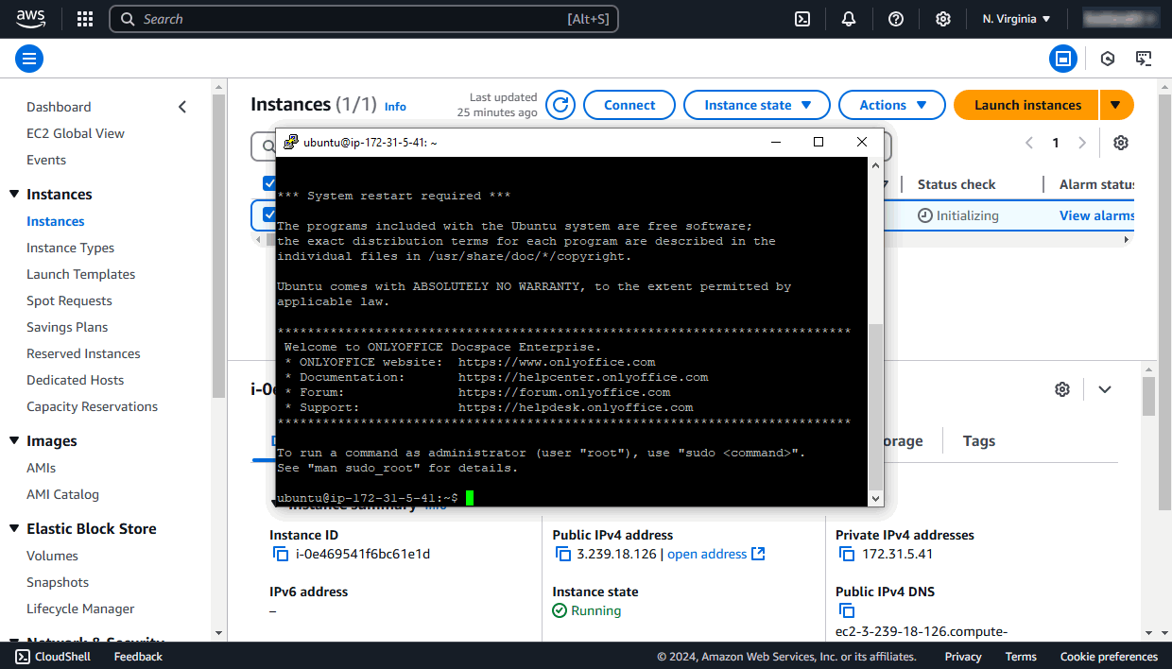The height and width of the screenshot is (669, 1172).
Task: Open the Actions dropdown
Action: [891, 105]
